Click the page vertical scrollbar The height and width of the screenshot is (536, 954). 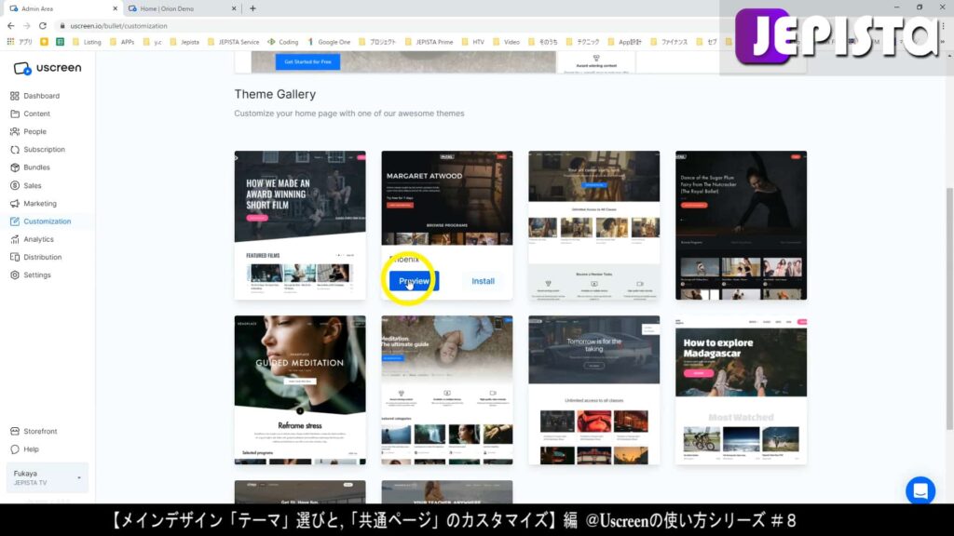click(x=949, y=310)
